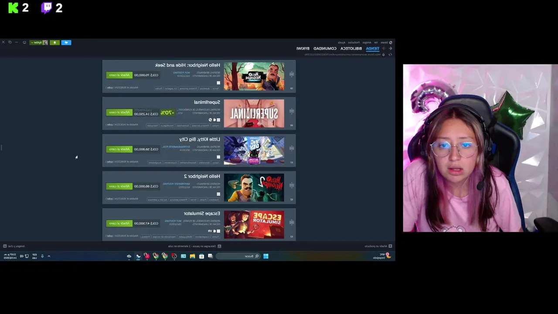The width and height of the screenshot is (558, 314).
Task: Open the Hello Neighbor 2 title link
Action: tap(202, 176)
